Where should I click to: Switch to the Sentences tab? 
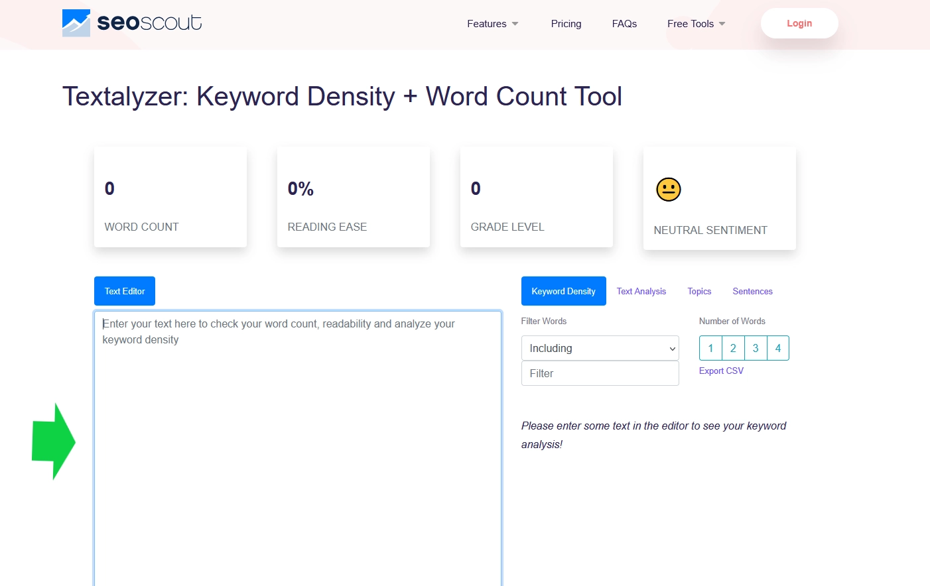tap(752, 291)
